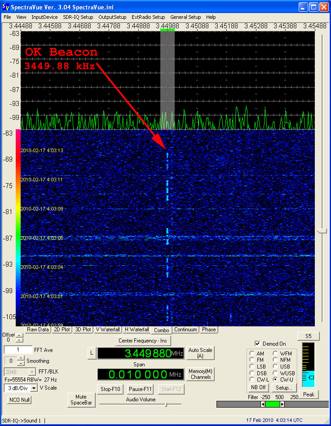Click the L lock button
The image size is (331, 426).
[92, 353]
